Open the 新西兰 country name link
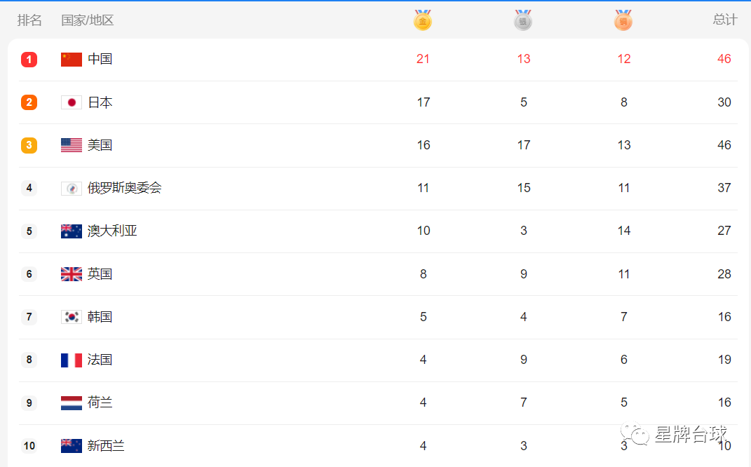Screen dimensions: 751x467 click(106, 445)
